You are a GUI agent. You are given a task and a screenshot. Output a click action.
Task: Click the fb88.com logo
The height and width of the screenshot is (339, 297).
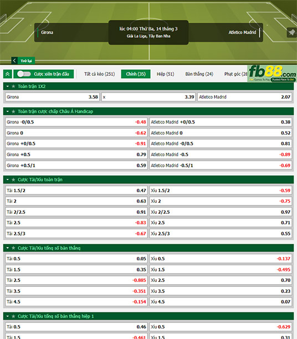click(272, 74)
